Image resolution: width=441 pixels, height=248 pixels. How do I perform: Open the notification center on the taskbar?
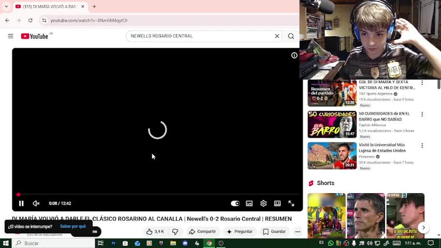431,243
